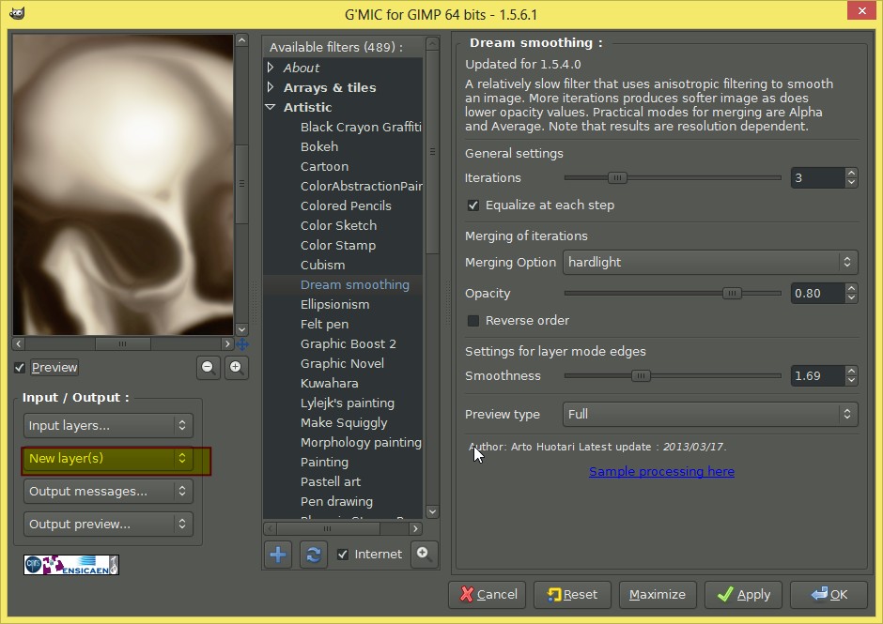Click the Reset button
883x624 pixels.
[572, 595]
